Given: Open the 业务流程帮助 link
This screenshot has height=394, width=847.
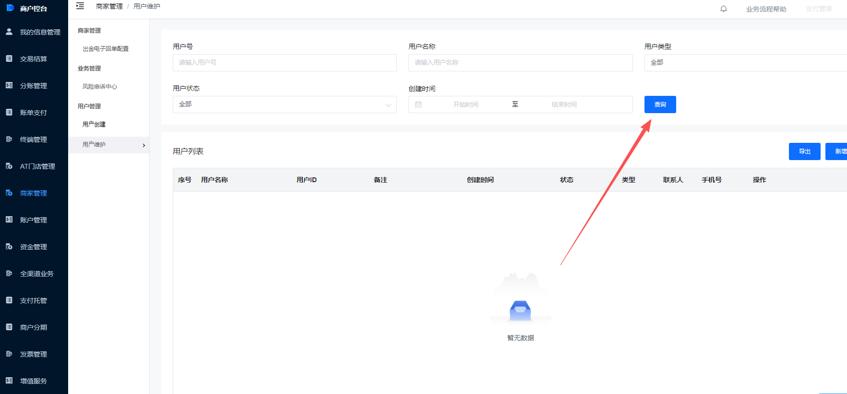Looking at the screenshot, I should tap(766, 9).
